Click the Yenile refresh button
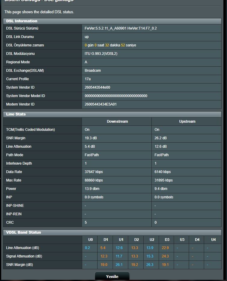Viewport: 227px width, 281px height. (112, 276)
